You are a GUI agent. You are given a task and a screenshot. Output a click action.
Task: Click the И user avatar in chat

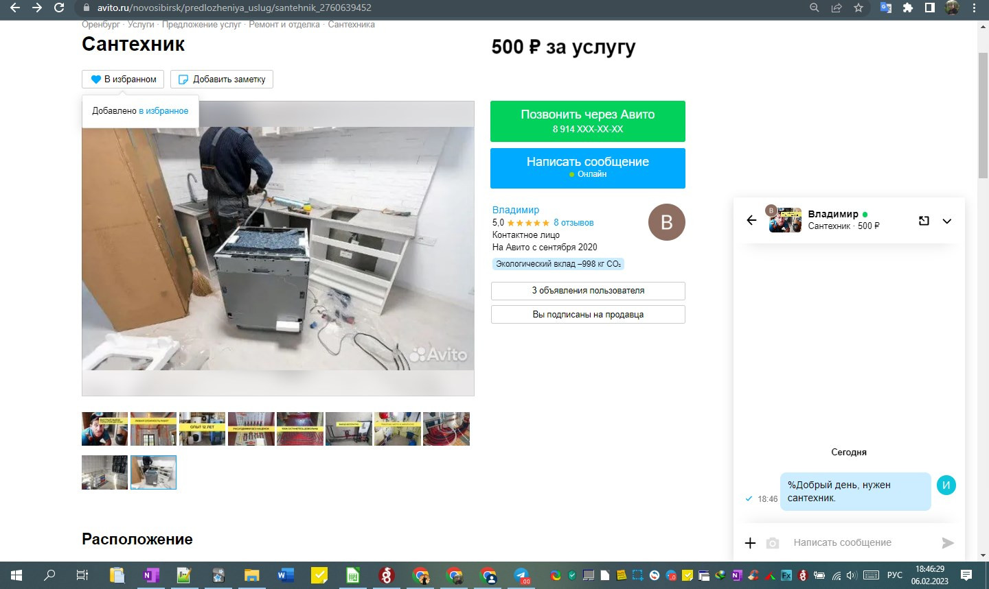click(946, 485)
